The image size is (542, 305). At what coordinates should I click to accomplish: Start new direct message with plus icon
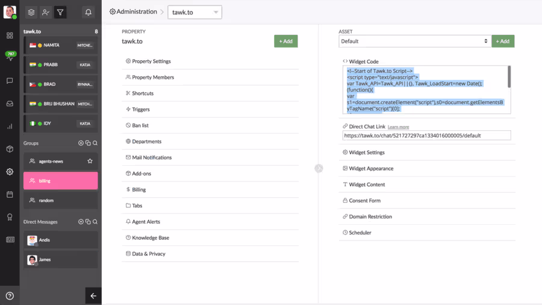81,222
